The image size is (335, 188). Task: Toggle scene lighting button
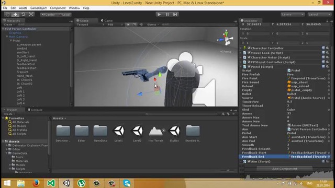pos(128,25)
